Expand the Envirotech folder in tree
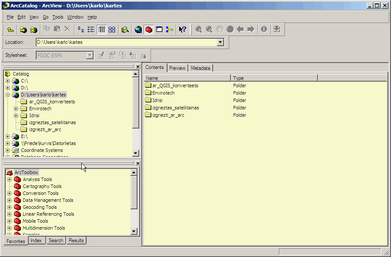 click(x=16, y=109)
